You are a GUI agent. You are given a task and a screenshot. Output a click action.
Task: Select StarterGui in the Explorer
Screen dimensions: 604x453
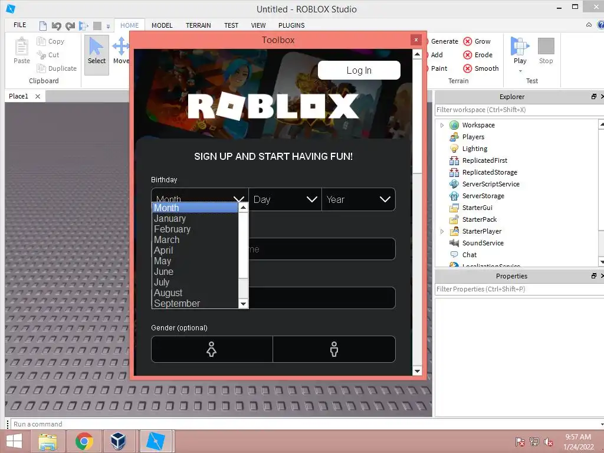(x=477, y=208)
